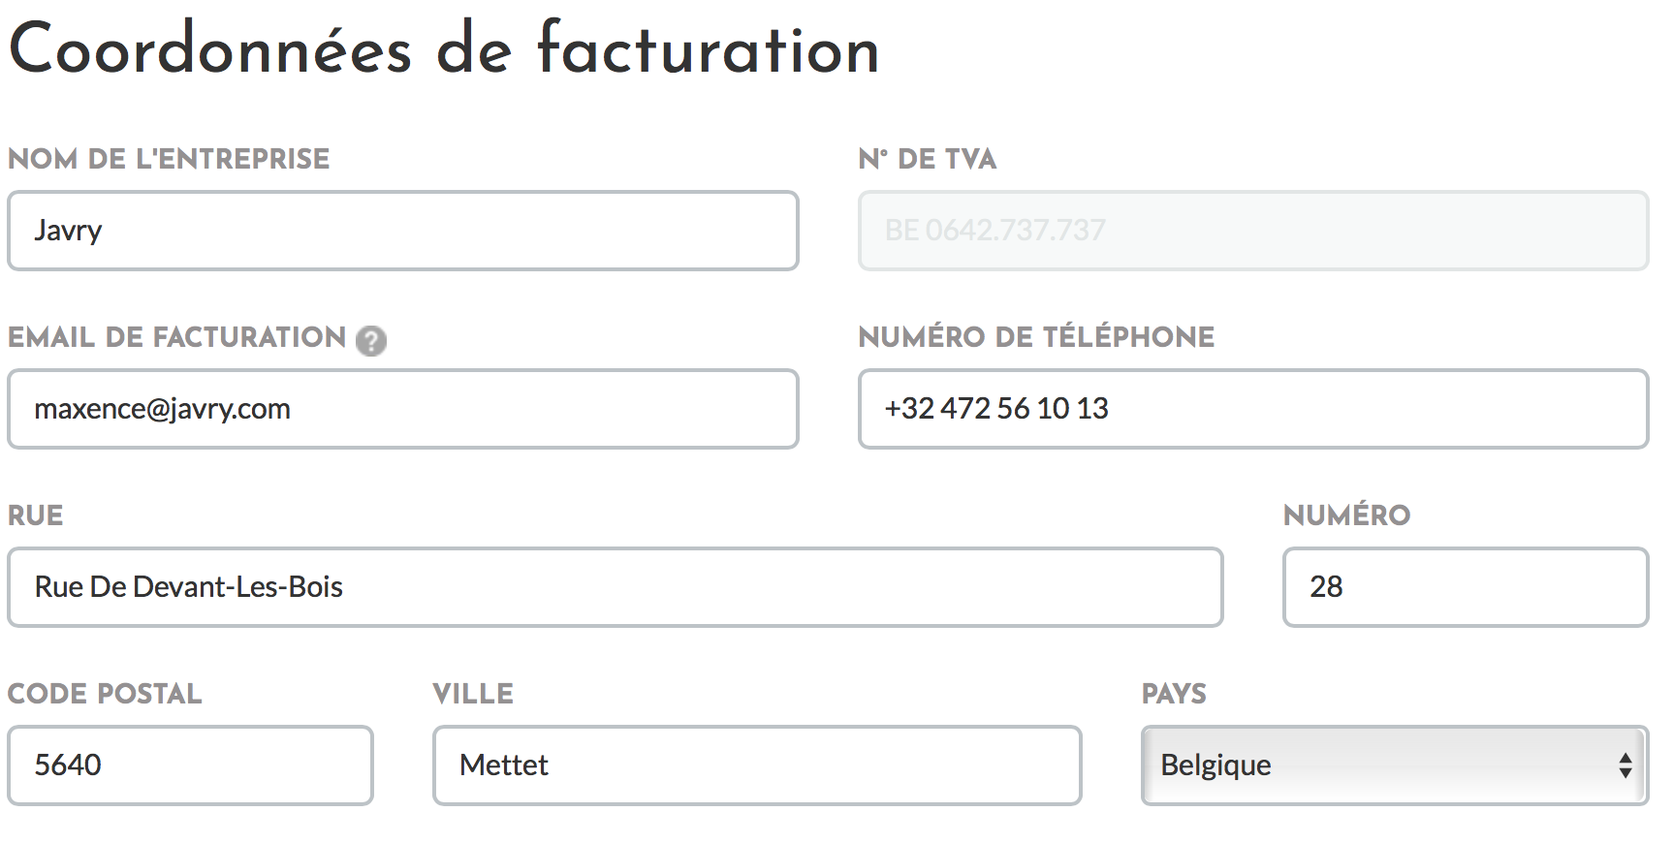The image size is (1673, 843).
Task: Click the Coordonnées de facturation heading
Action: [444, 48]
